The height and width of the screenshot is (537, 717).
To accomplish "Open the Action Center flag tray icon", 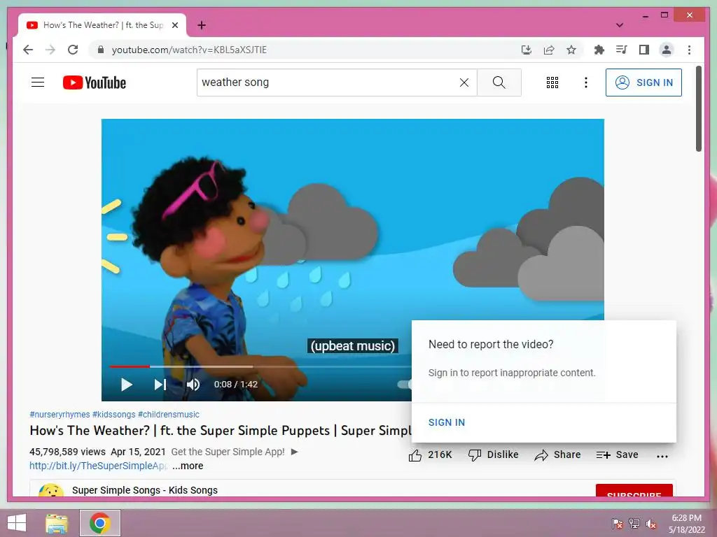I will coord(617,524).
